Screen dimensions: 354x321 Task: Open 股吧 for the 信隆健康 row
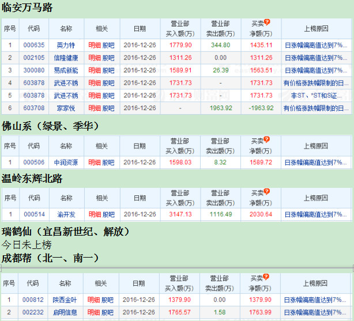click(108, 58)
